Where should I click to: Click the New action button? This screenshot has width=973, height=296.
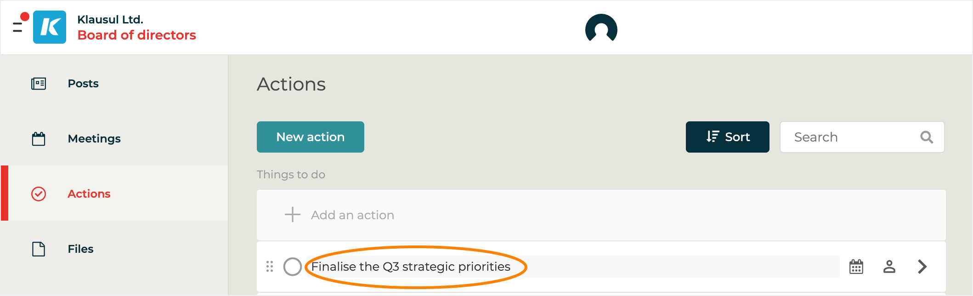tap(310, 137)
